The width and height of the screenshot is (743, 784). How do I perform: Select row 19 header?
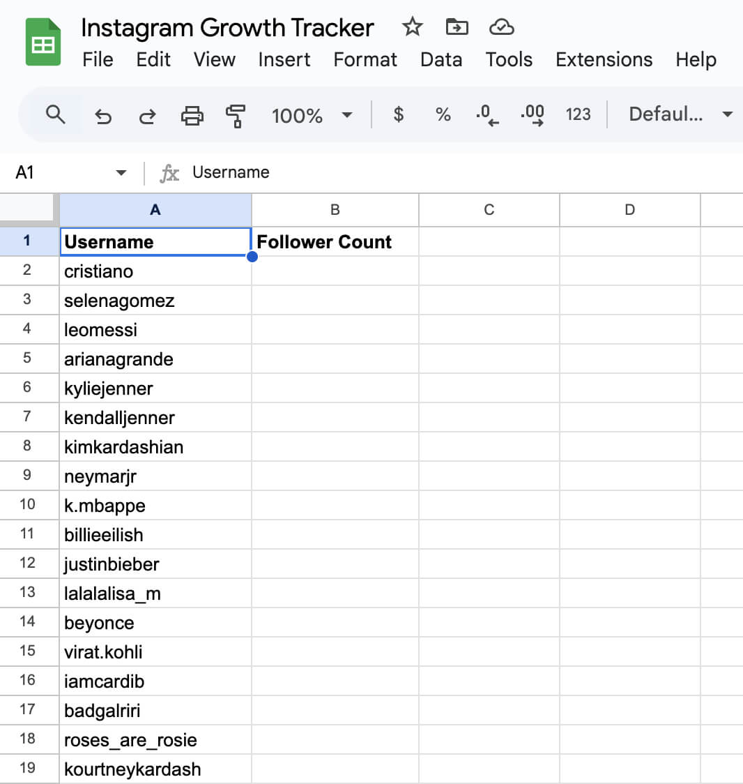(29, 768)
